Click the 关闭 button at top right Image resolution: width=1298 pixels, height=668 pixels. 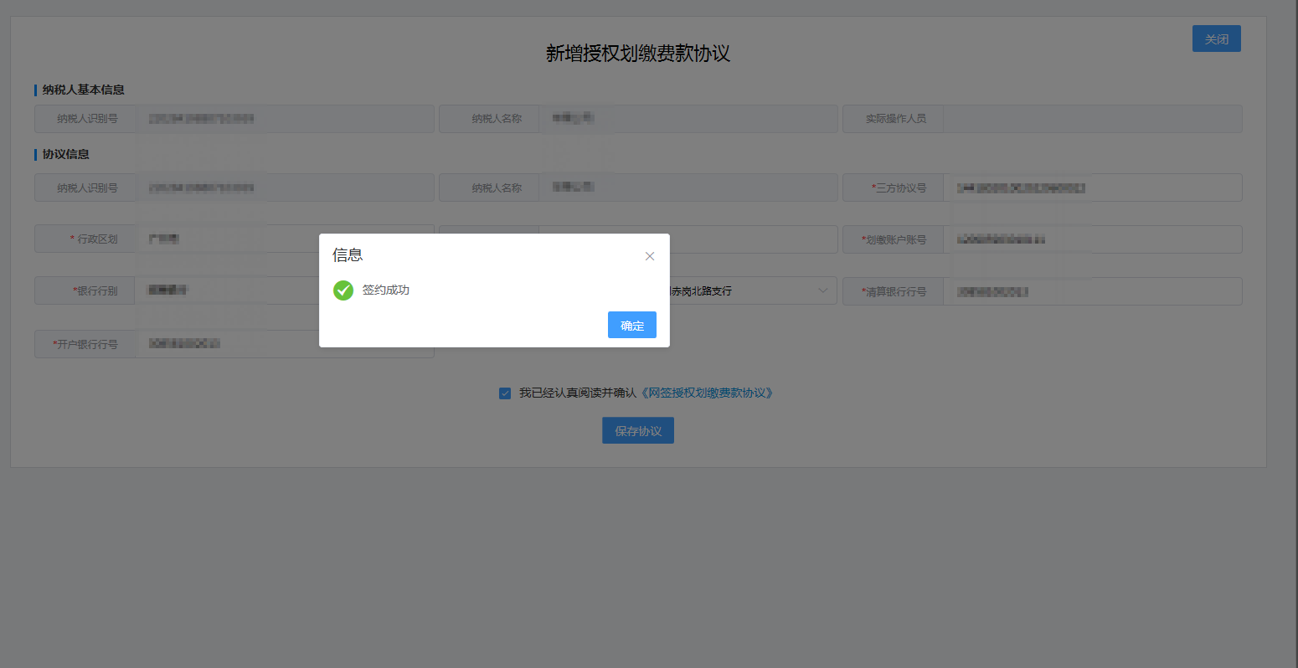click(1216, 39)
